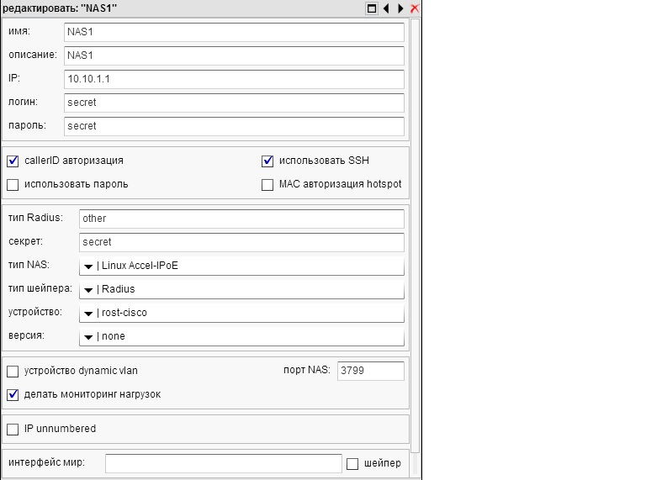Toggle устройство dynamic vlan checkbox
This screenshot has height=480, width=646.
(13, 371)
